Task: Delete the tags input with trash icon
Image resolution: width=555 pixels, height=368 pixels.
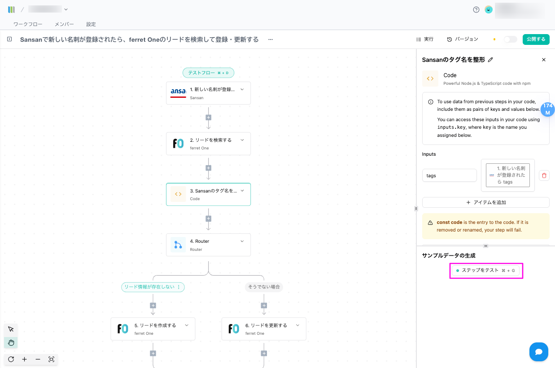Action: tap(544, 175)
